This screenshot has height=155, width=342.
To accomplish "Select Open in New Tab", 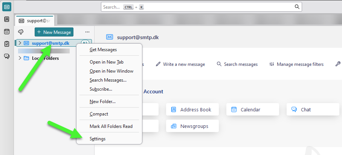I will [107, 62].
